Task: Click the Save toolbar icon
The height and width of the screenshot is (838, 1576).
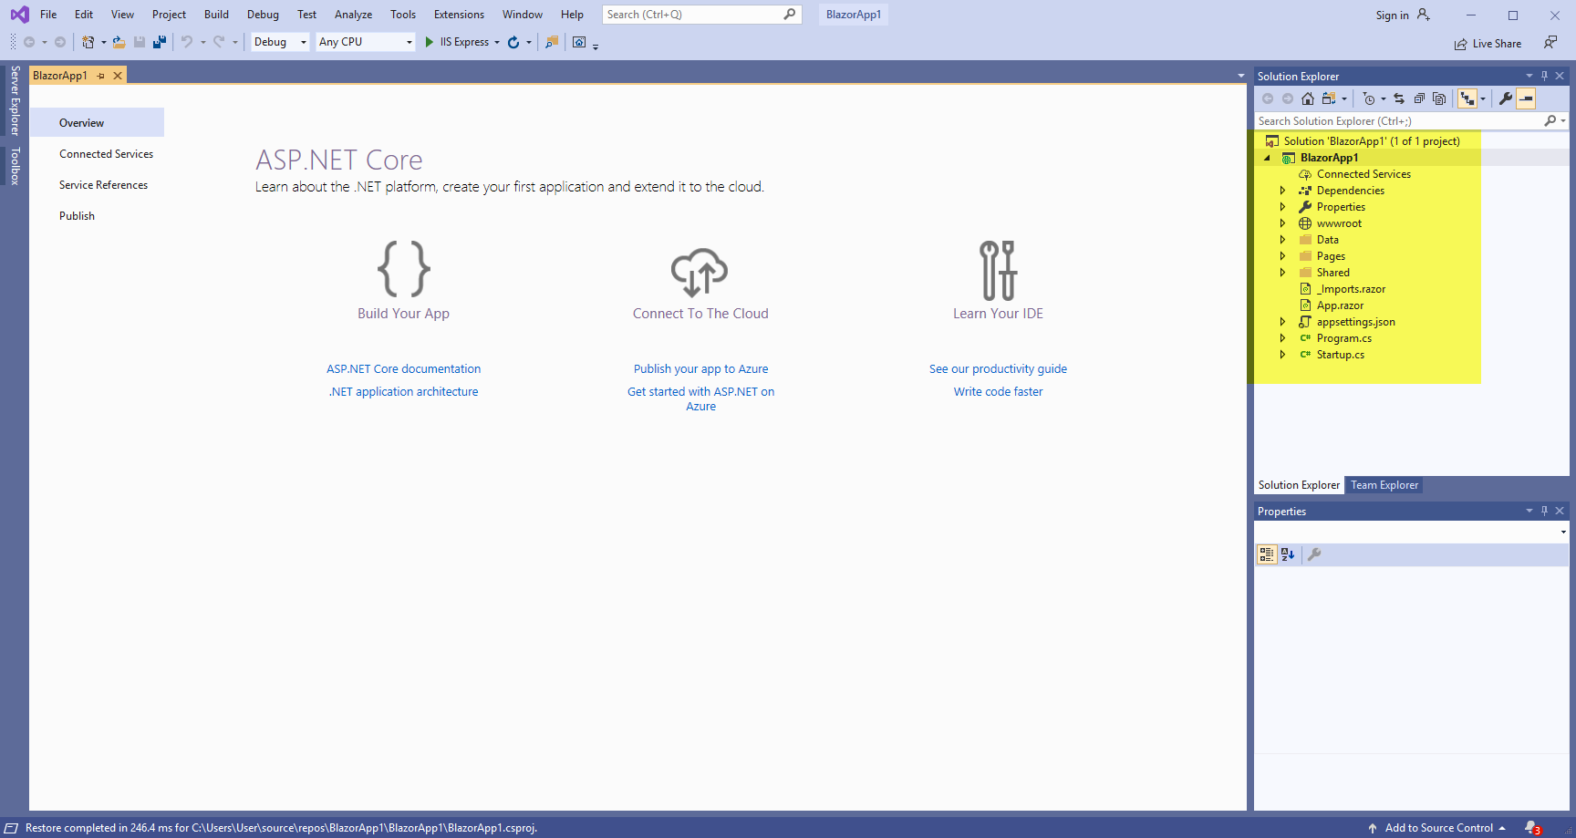Action: pyautogui.click(x=140, y=42)
